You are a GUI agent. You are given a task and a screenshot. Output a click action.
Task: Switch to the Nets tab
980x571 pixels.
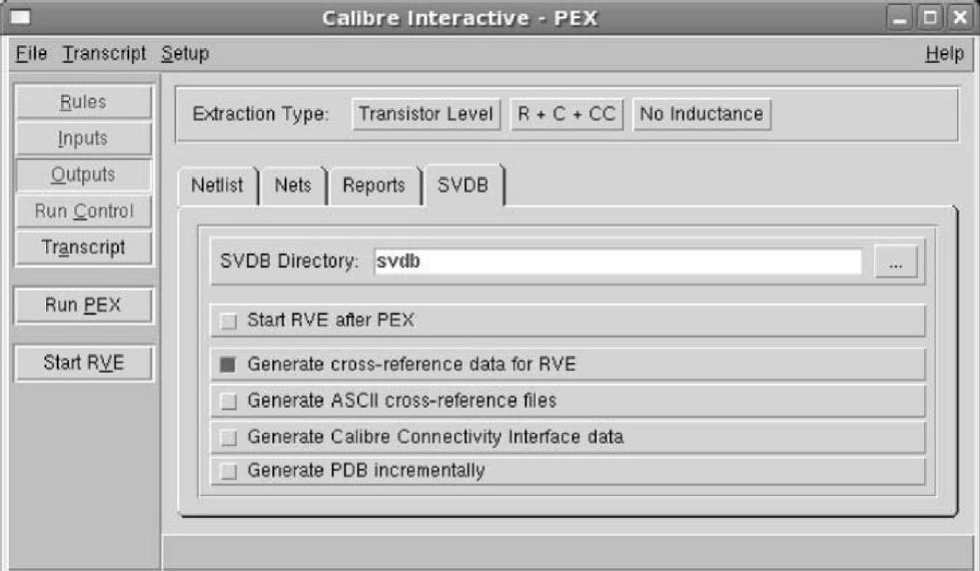(292, 186)
